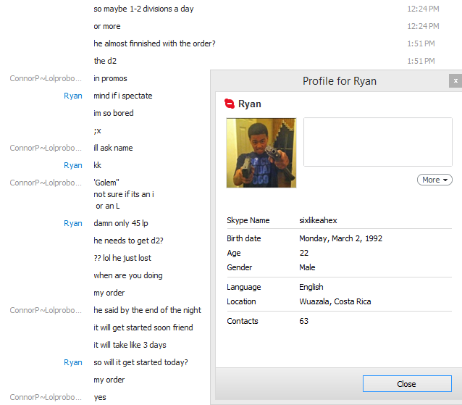The image size is (462, 405).
Task: Click ConnorP name next to 'he said by the end of the night'
Action: pyautogui.click(x=46, y=310)
